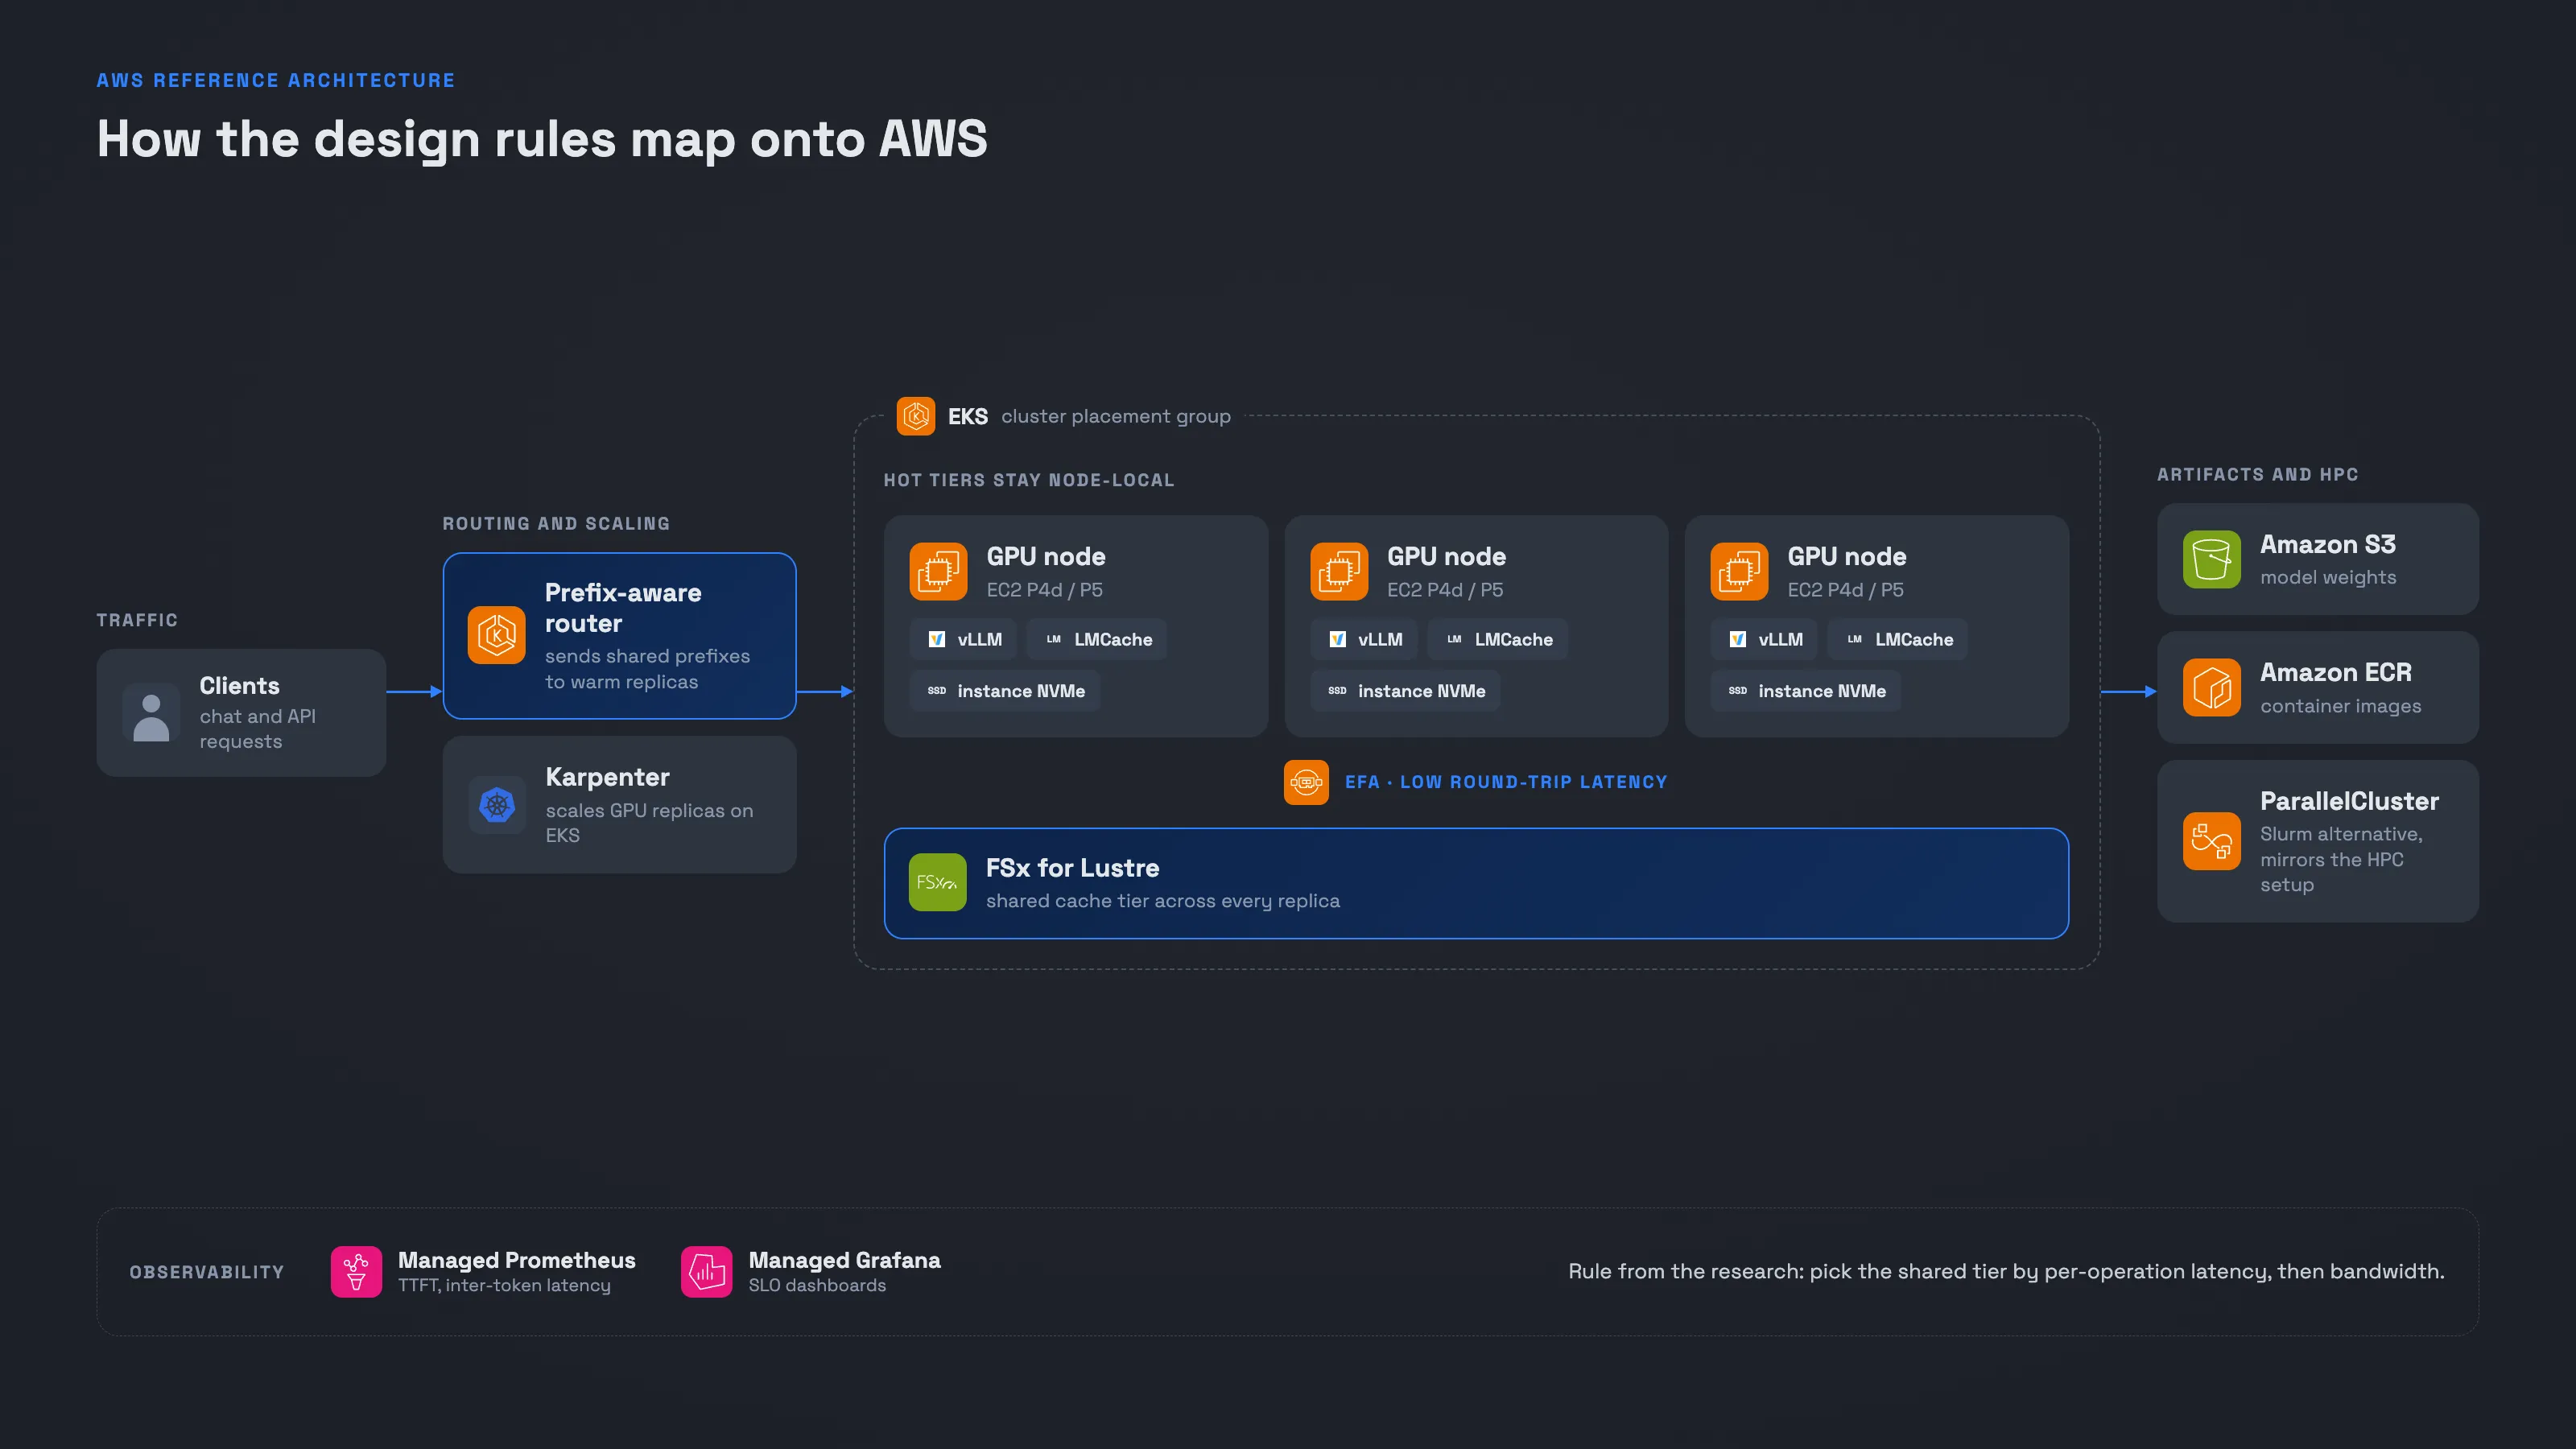Click 'EC2 P4d / P5' under the first GPU node

1045,590
